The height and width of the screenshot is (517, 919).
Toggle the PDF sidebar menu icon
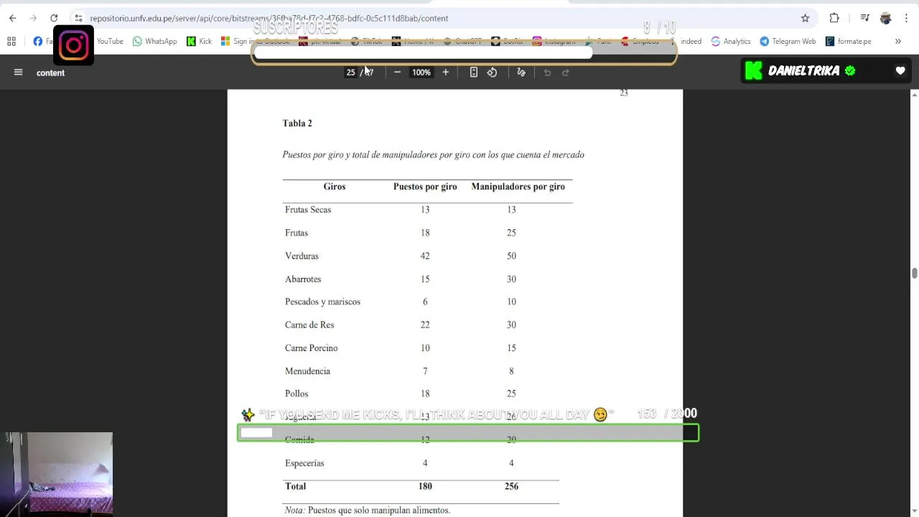pyautogui.click(x=19, y=72)
